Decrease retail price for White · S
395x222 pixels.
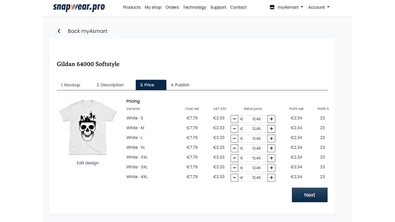coord(235,119)
